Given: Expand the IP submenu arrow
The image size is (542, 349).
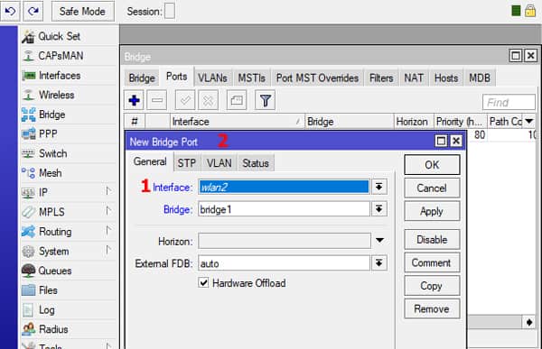Looking at the screenshot, I should click(x=108, y=191).
